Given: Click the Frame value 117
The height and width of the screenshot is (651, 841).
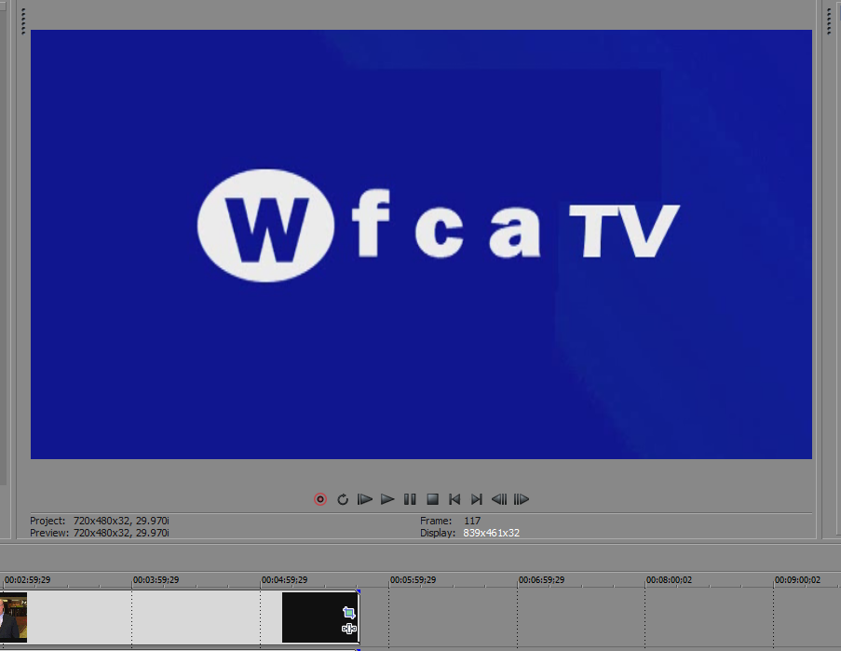Looking at the screenshot, I should pyautogui.click(x=472, y=521).
